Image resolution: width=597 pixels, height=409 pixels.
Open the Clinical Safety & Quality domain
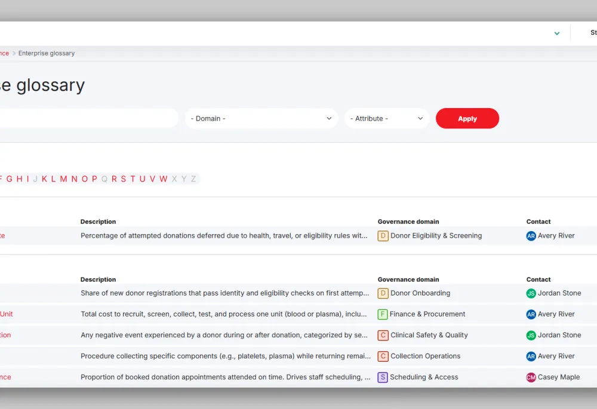click(x=429, y=335)
